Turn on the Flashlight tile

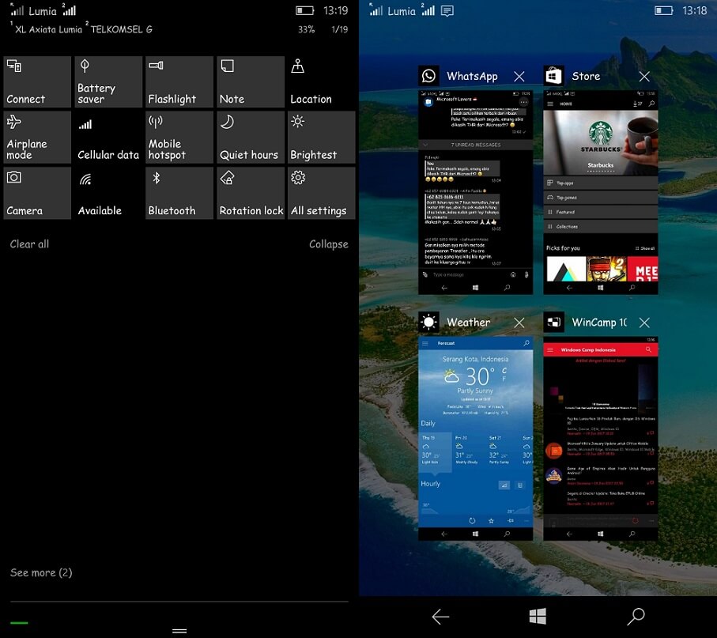(x=179, y=82)
